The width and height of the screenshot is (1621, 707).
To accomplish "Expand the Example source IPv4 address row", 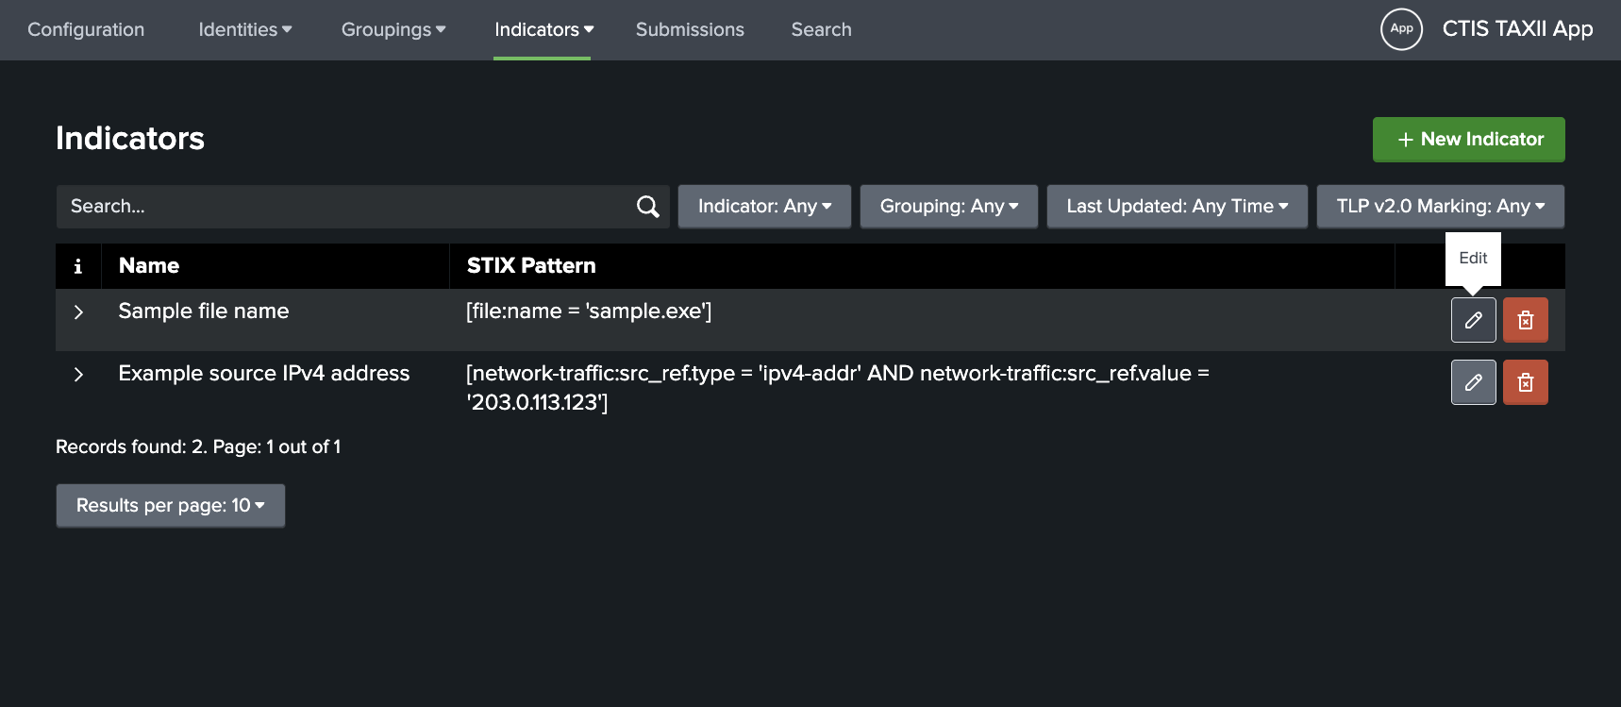I will pyautogui.click(x=78, y=375).
